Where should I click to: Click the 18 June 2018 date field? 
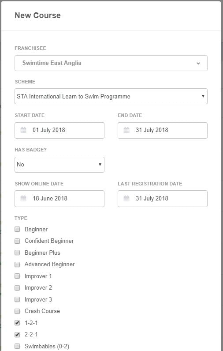click(59, 199)
